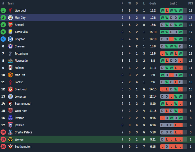The width and height of the screenshot is (195, 152).
Task: Click the Last 5 column header
Action: [173, 3]
